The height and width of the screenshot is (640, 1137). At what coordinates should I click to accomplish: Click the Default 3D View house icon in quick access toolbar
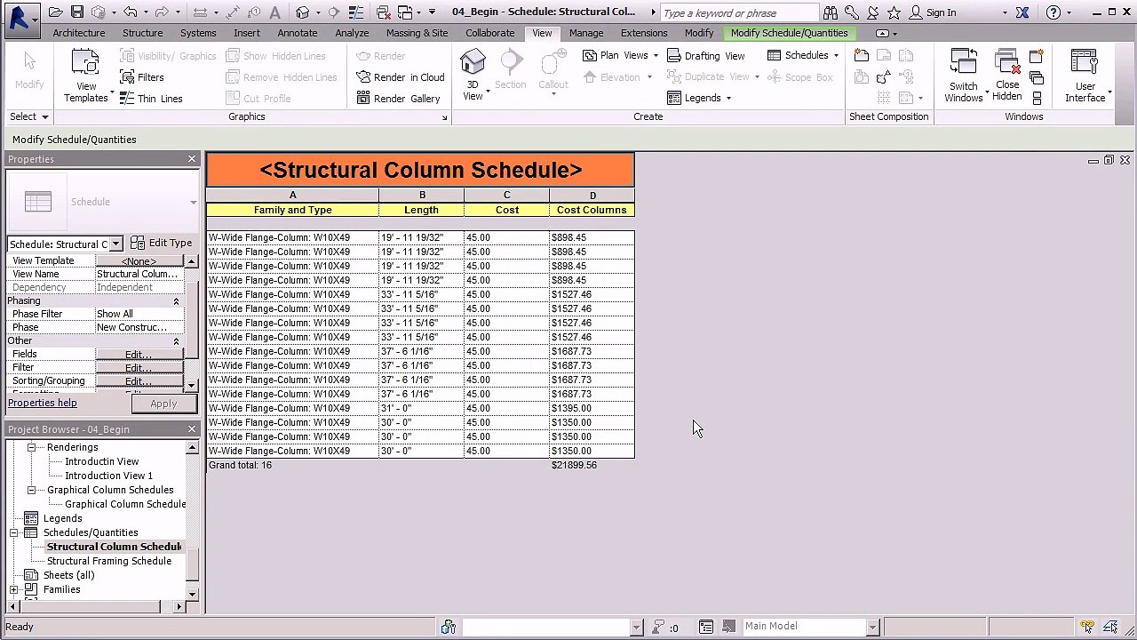pos(303,12)
